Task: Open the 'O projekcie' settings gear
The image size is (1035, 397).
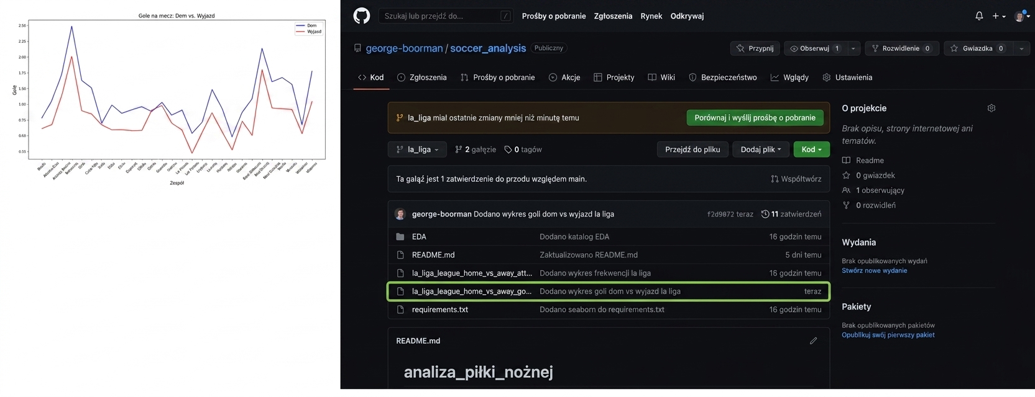Action: 991,108
